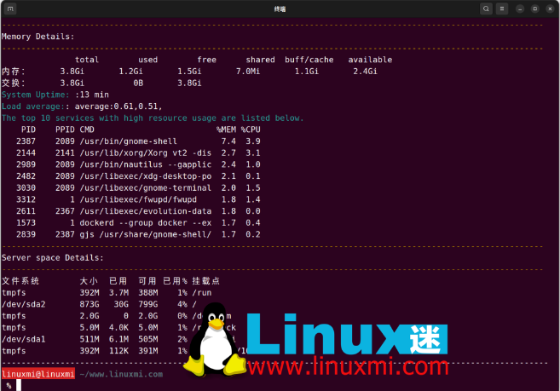
Task: Minimize the terminal window
Action: pyautogui.click(x=520, y=9)
